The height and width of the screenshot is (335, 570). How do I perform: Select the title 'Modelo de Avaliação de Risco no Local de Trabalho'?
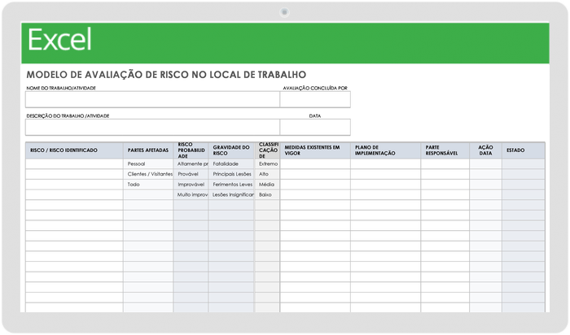click(x=166, y=75)
